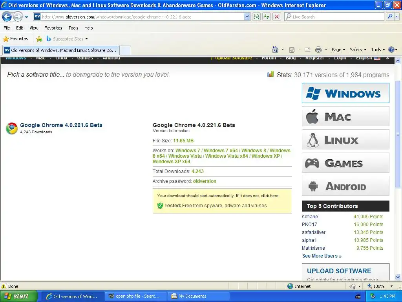Viewport: 402px width, 302px height.
Task: Click the Stats bar chart icon
Action: 270,74
